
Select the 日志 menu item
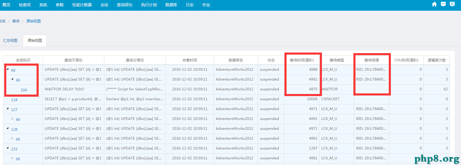pyautogui.click(x=190, y=5)
